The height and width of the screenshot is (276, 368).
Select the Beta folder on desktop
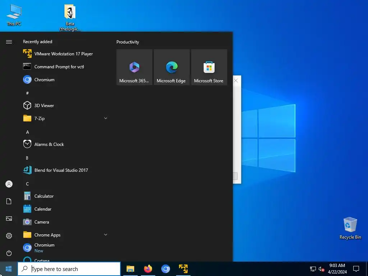click(x=70, y=18)
